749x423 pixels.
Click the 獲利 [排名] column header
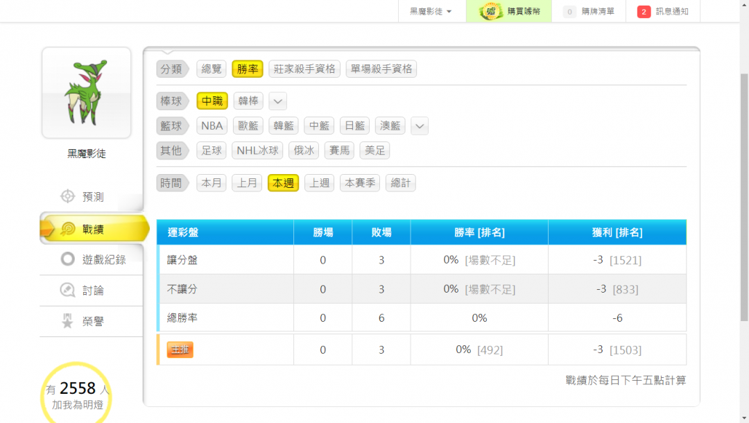[x=617, y=232]
